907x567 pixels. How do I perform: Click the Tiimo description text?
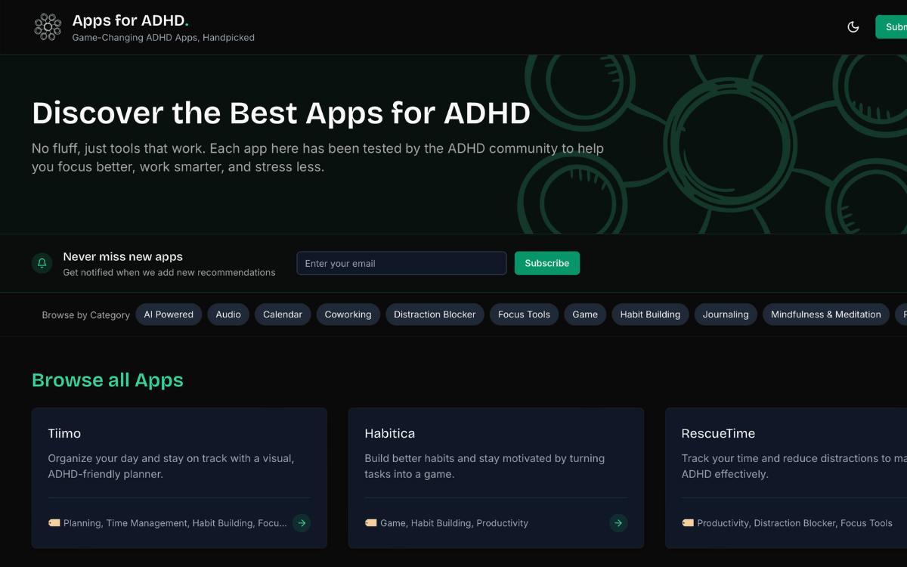tap(171, 466)
